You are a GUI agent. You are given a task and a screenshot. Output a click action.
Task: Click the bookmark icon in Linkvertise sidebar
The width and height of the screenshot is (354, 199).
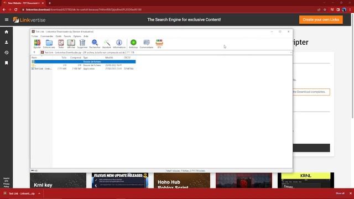pyautogui.click(x=7, y=62)
